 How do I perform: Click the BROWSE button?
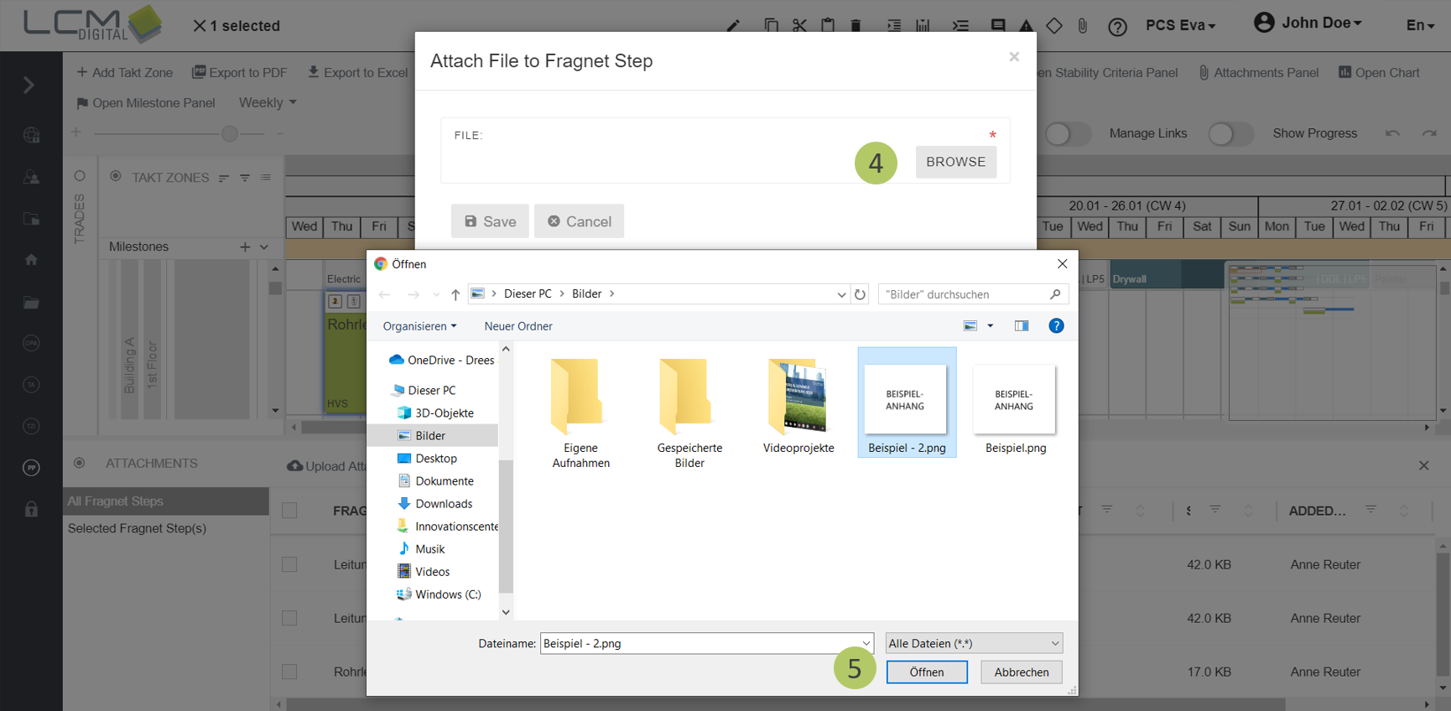coord(955,162)
